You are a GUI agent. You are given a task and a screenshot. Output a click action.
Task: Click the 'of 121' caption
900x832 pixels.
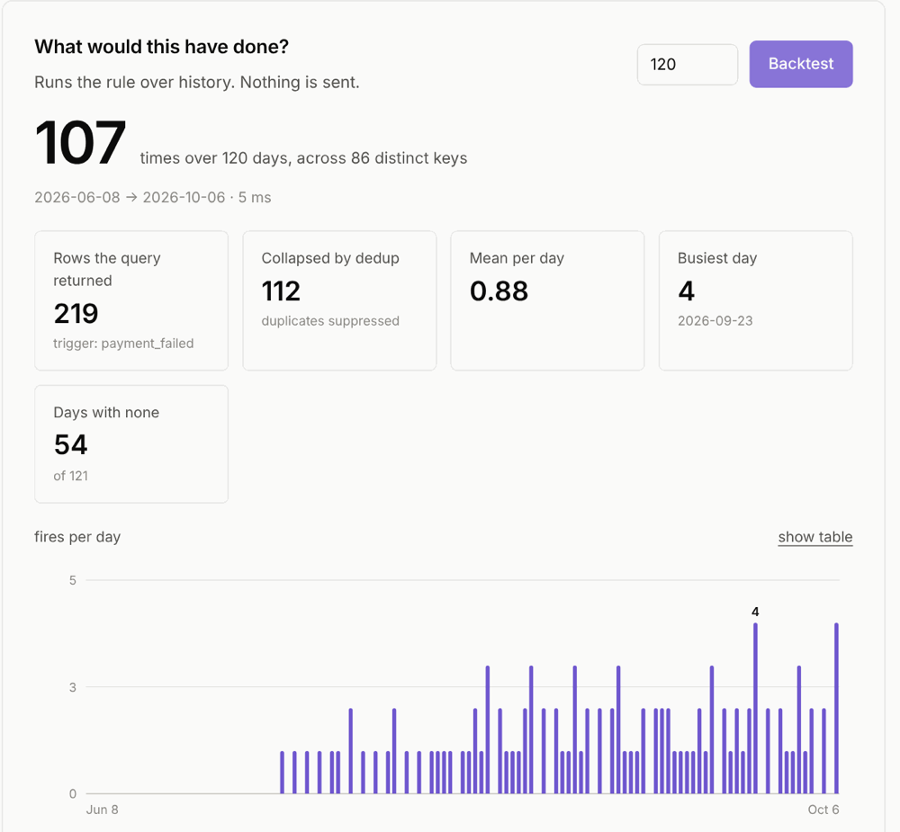coord(70,476)
